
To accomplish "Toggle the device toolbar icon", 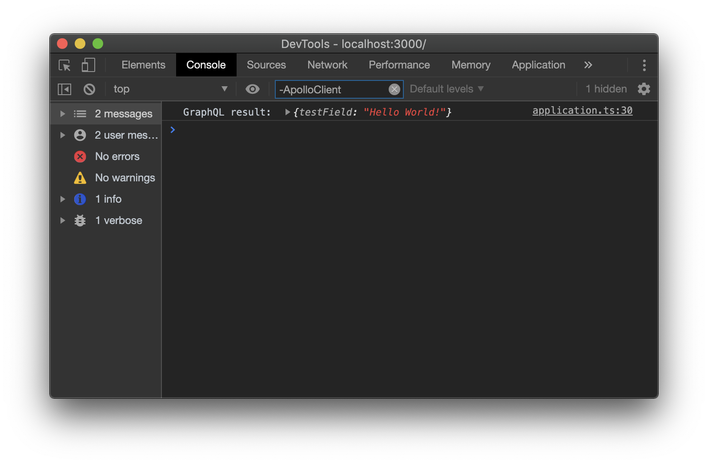I will [x=88, y=65].
